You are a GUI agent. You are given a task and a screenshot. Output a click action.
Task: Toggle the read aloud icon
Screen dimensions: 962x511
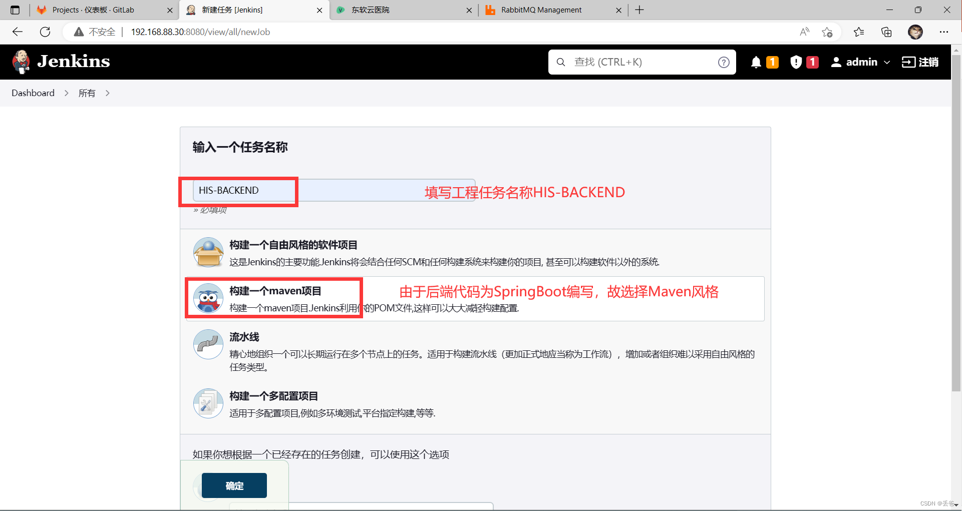point(804,32)
